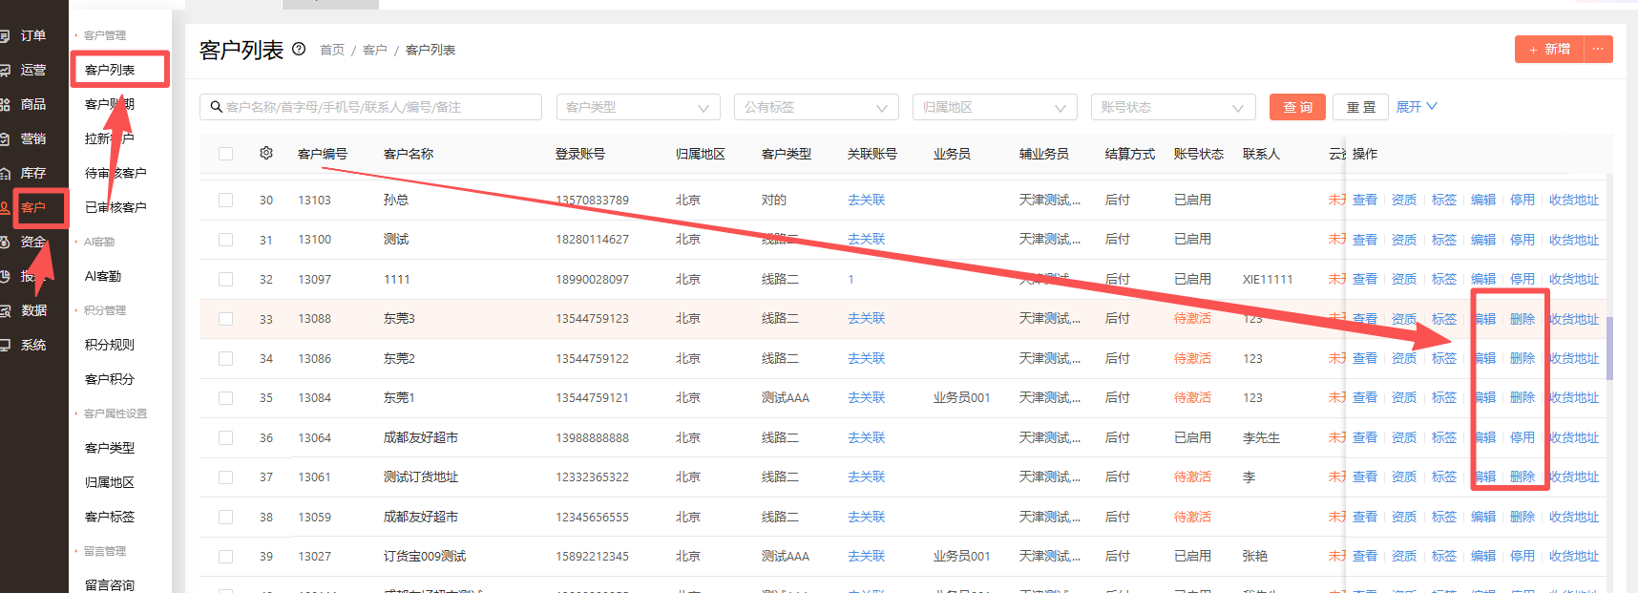Image resolution: width=1638 pixels, height=593 pixels.
Task: Click 待激活 status for customer 13086
Action: (x=1192, y=358)
